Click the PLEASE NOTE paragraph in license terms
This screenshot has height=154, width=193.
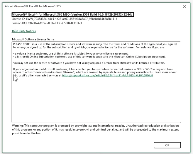tap(95, 46)
